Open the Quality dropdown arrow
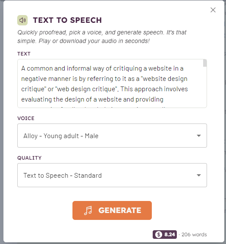Viewport: 226px width, 244px height. (x=199, y=175)
